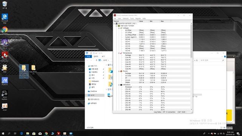The height and width of the screenshot is (136, 242).
Task: Open the Mail taskbar icon
Action: coord(40,133)
